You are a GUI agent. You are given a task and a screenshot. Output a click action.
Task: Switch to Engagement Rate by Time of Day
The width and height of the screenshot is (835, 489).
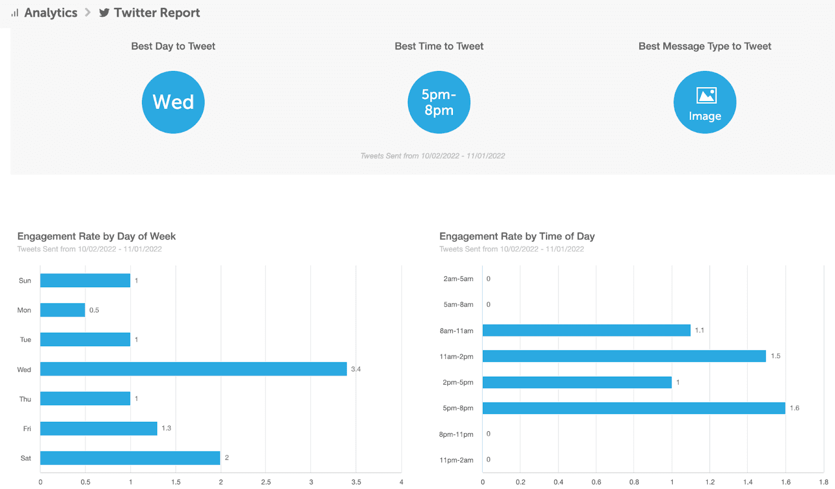[x=517, y=236]
